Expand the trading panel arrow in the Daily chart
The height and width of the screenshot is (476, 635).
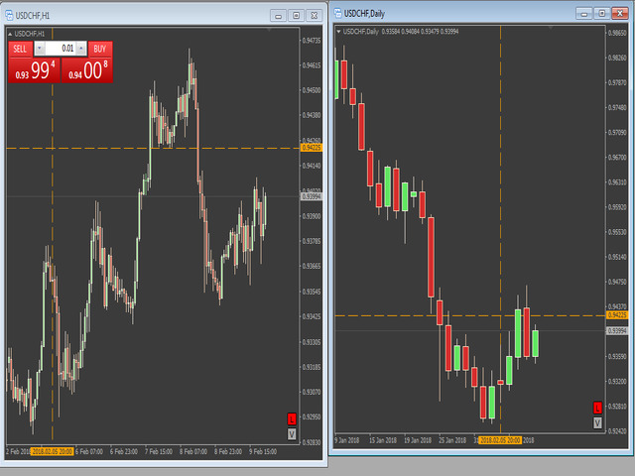click(x=339, y=31)
